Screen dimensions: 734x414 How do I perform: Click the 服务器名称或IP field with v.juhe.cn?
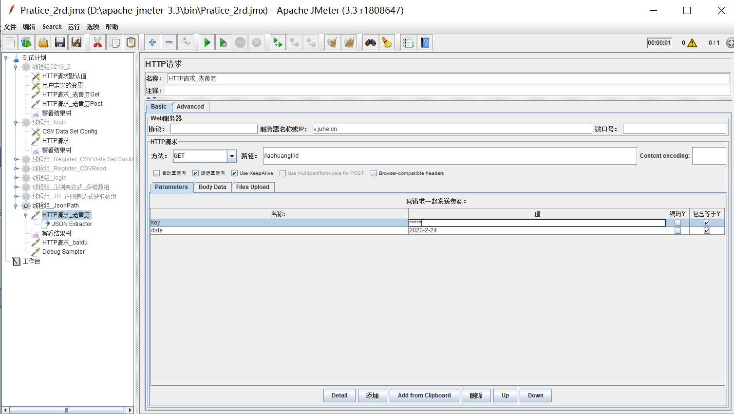pos(452,129)
